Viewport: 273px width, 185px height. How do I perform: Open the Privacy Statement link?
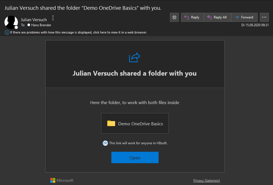click(x=206, y=181)
